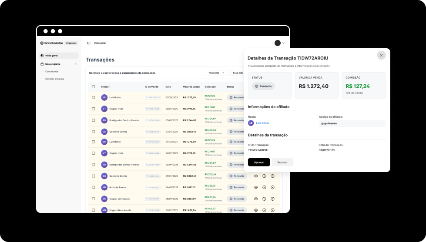426x242 pixels.
Task: Open the Pendente status filter dropdown
Action: tap(217, 73)
